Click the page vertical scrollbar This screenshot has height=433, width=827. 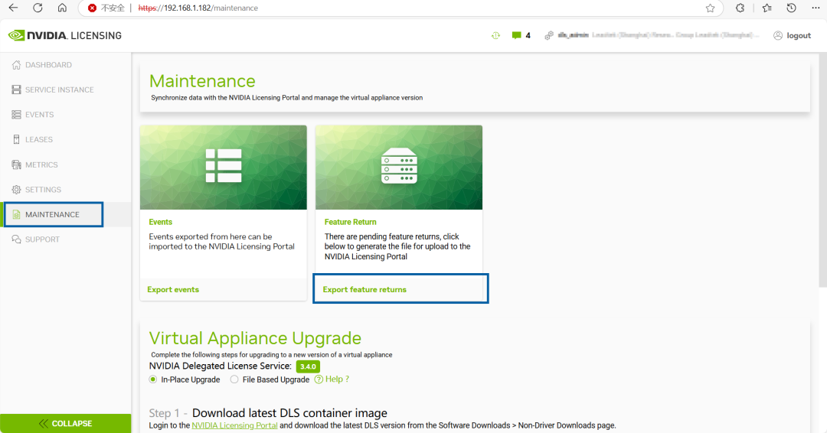[x=822, y=168]
